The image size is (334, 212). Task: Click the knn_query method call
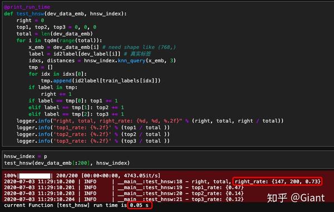(131, 61)
